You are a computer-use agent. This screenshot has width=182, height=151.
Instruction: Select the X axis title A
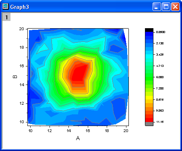click(78, 138)
